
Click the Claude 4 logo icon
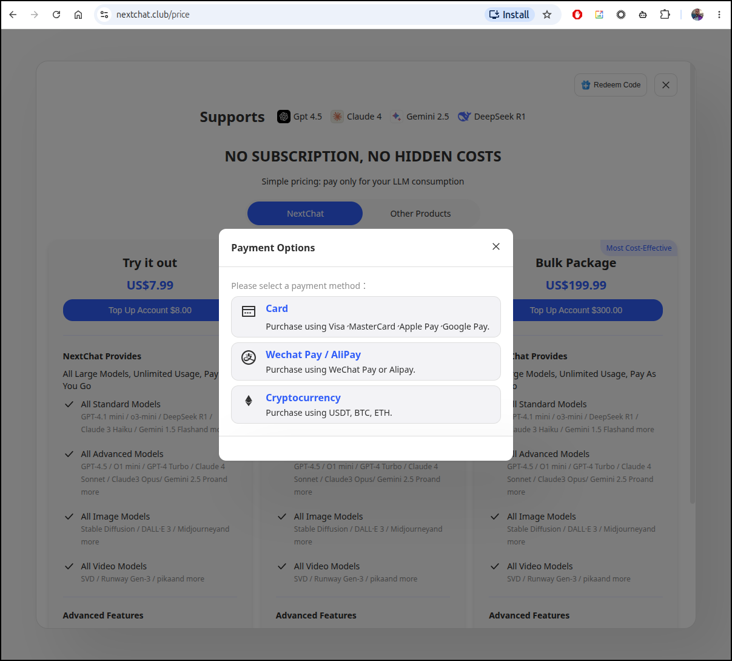[x=337, y=117]
